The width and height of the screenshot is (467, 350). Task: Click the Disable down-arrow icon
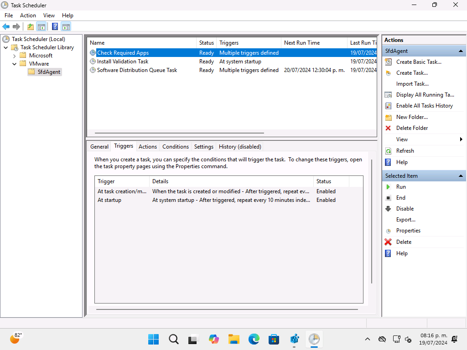388,209
